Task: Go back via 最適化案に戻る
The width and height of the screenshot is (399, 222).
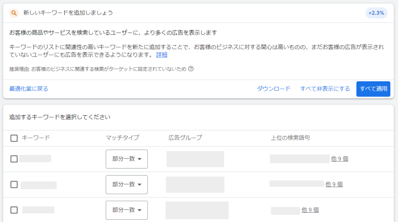Action: pyautogui.click(x=29, y=89)
